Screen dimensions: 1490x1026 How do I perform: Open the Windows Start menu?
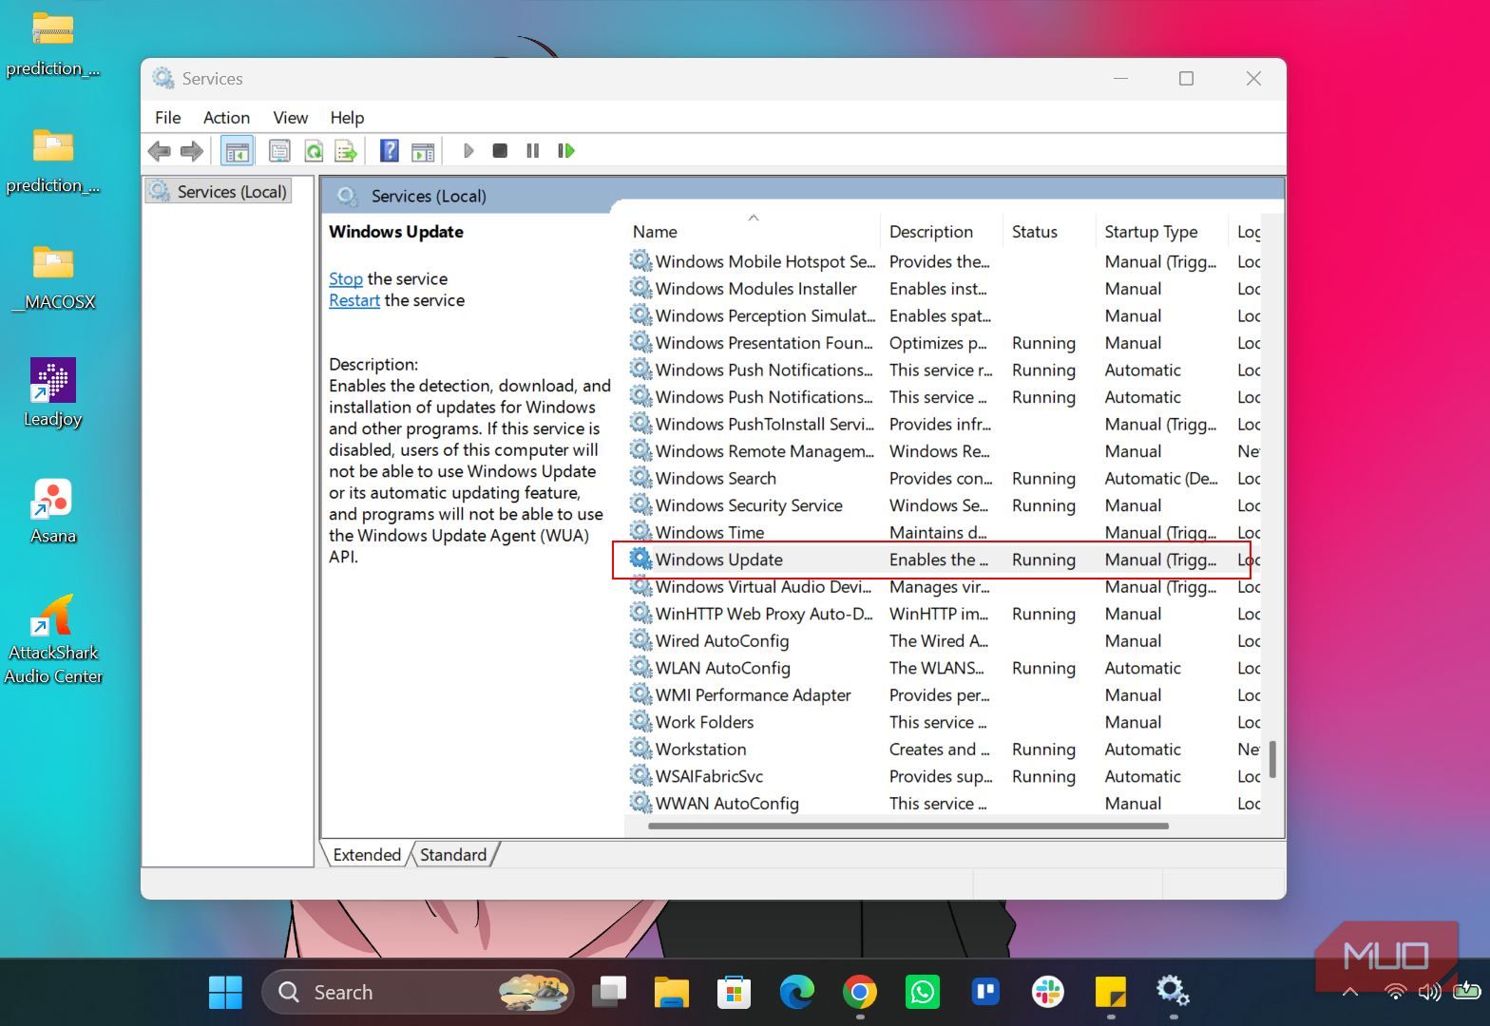(225, 992)
